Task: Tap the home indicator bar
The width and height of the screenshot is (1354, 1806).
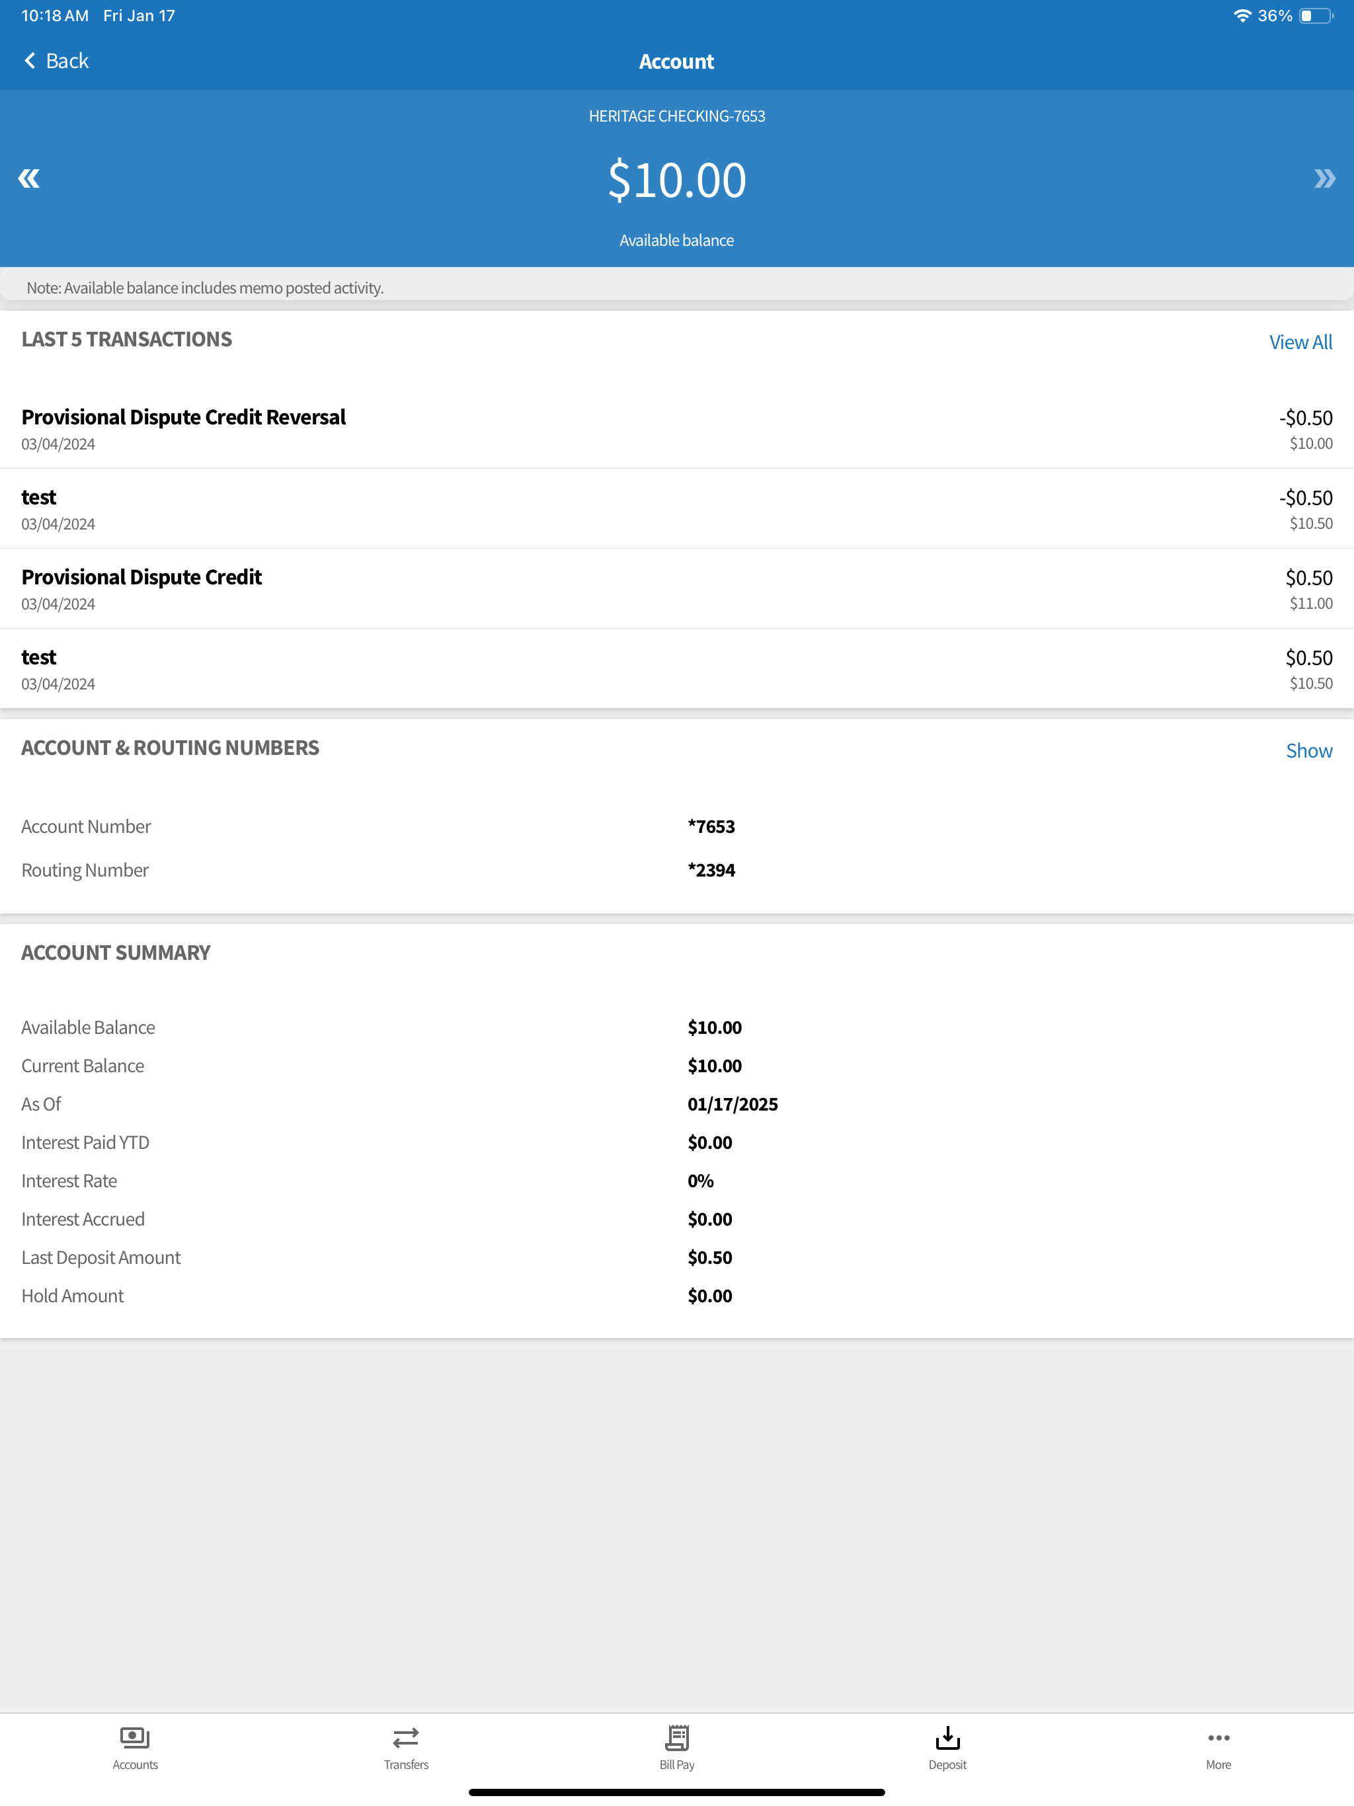Action: tap(677, 1792)
